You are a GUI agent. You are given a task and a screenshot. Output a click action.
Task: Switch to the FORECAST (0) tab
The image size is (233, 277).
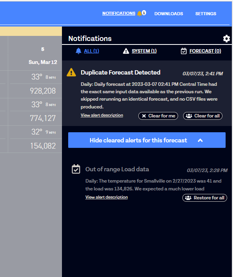click(x=205, y=51)
